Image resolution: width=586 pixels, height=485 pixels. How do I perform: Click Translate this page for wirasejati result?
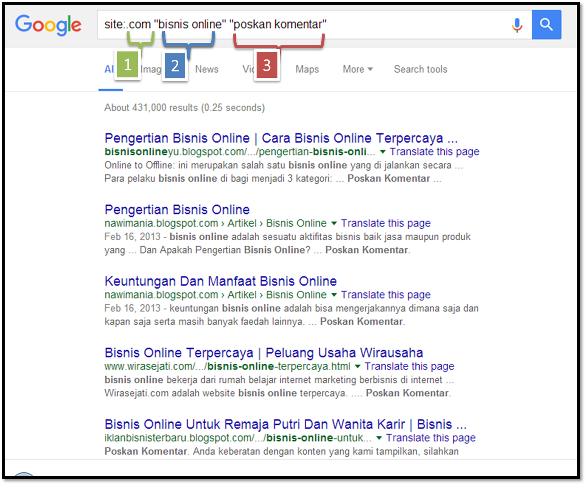pos(409,367)
